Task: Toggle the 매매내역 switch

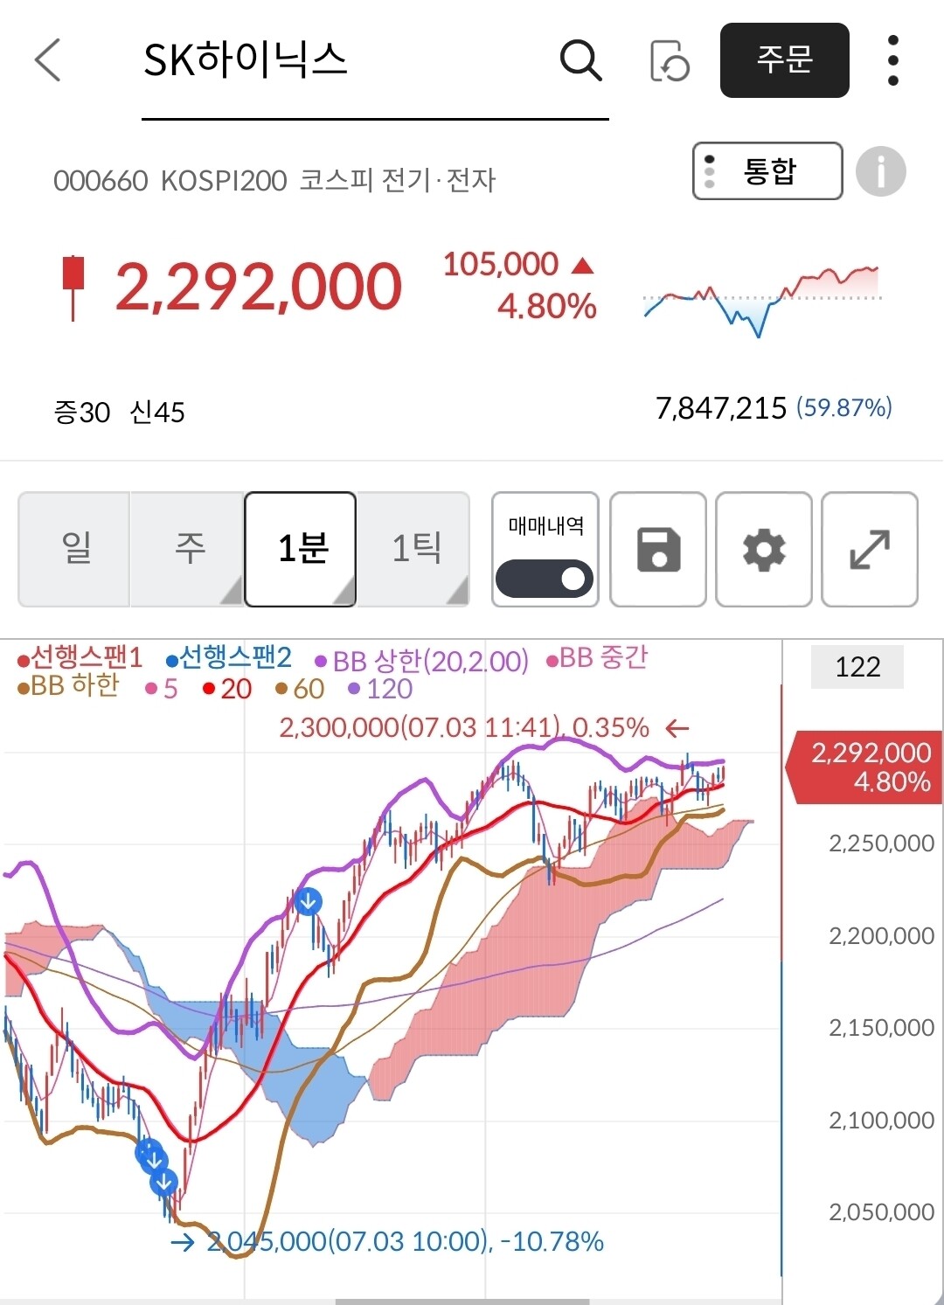Action: [x=545, y=579]
